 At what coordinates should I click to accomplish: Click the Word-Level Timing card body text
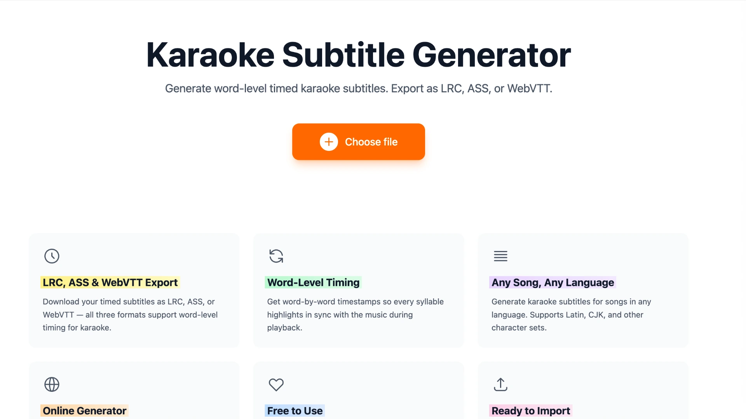pyautogui.click(x=355, y=314)
